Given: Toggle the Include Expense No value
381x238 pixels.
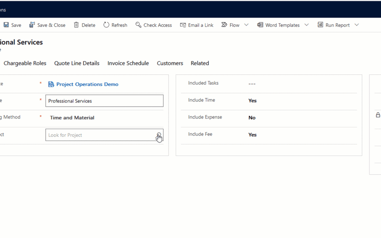Looking at the screenshot, I should (252, 117).
